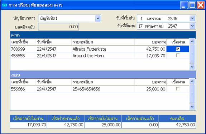206x134 pixels.
Task: Tick the cleared box for Around the Horn
Action: 178,55
